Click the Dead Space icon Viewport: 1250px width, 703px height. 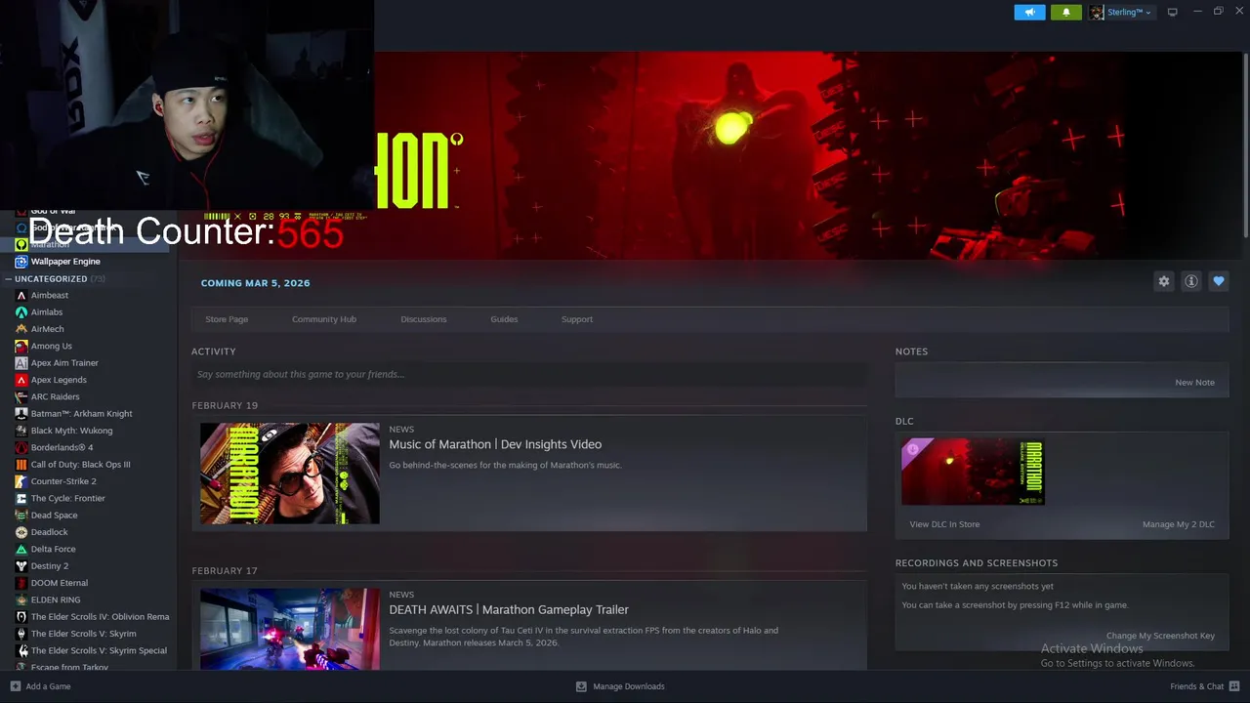[x=21, y=516]
